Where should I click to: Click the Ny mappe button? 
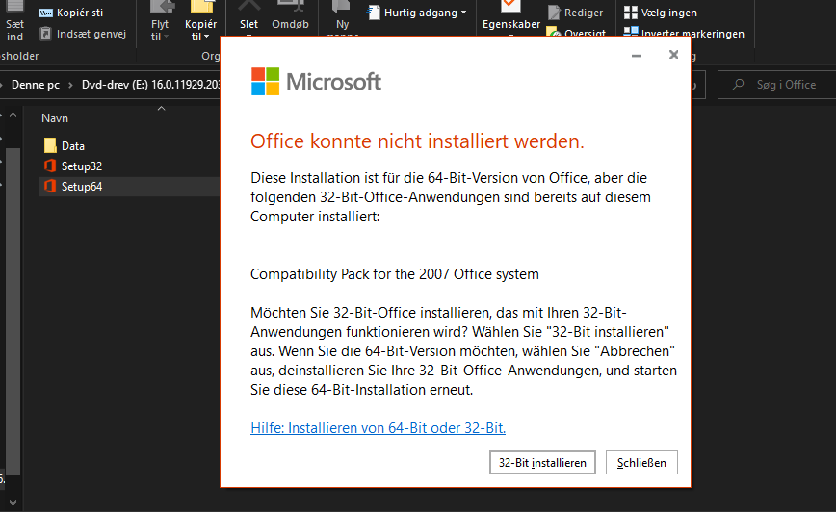pos(342,18)
